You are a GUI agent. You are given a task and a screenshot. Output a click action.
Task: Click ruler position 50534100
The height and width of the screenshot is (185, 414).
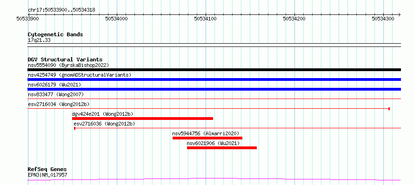point(206,19)
